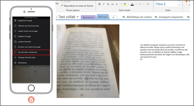Click Reproduire la mise en forme
Image resolution: width=194 pixels, height=106 pixels.
77,6
